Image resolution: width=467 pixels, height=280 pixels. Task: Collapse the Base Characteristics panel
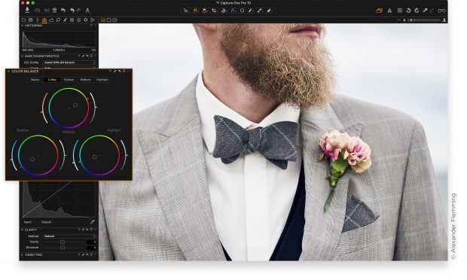(x=22, y=56)
